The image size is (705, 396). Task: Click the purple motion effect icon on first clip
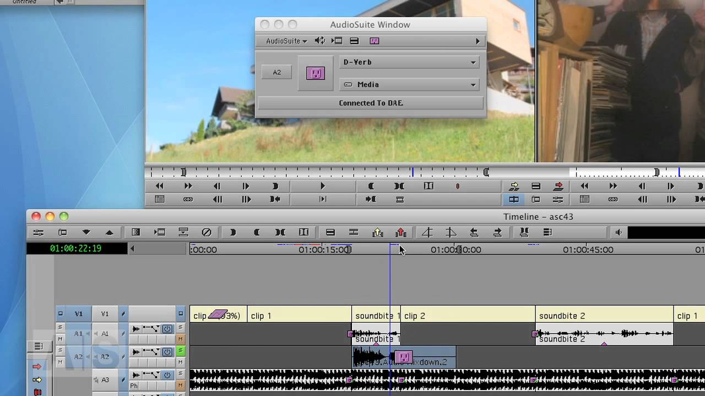pyautogui.click(x=218, y=315)
